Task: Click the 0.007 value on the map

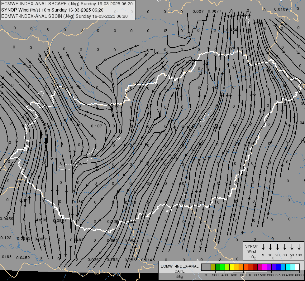Action: click(x=198, y=12)
